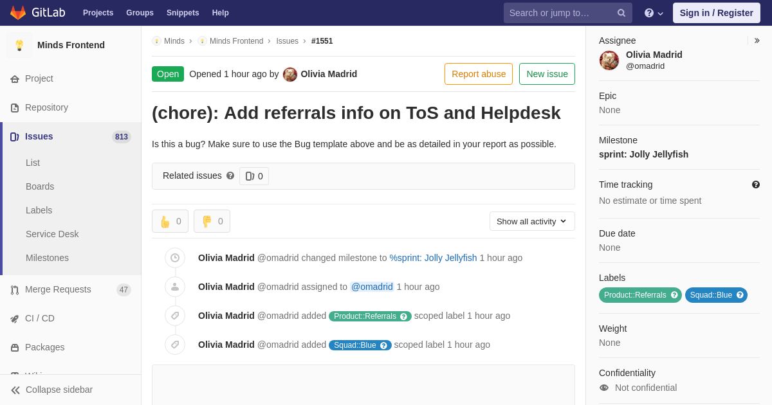Click the Related issues help icon
Viewport: 772px width, 405px height.
click(230, 175)
